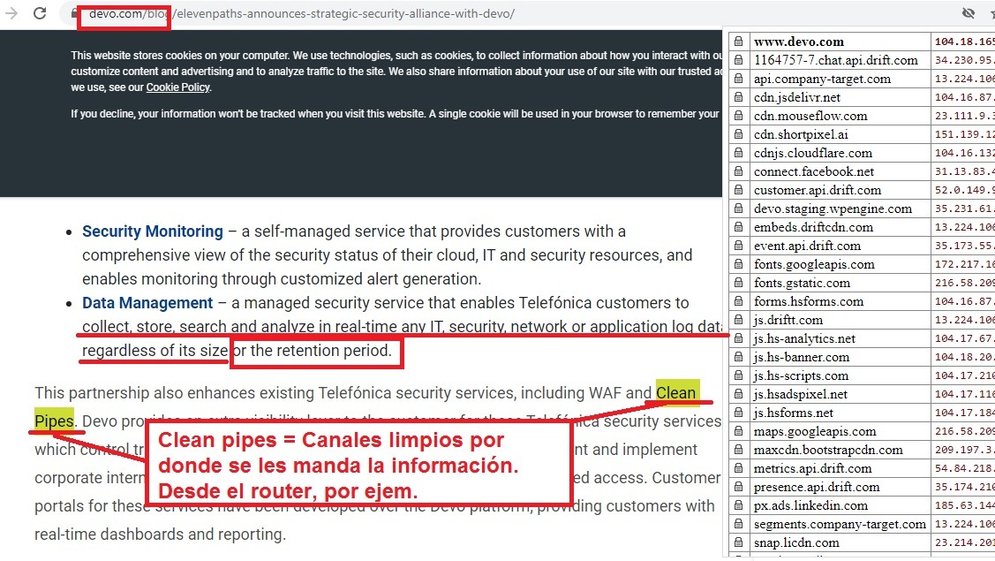Viewport: 995px width, 561px height.
Task: Click the IP cell next to px.ads.linkedin.com
Action: click(x=963, y=505)
